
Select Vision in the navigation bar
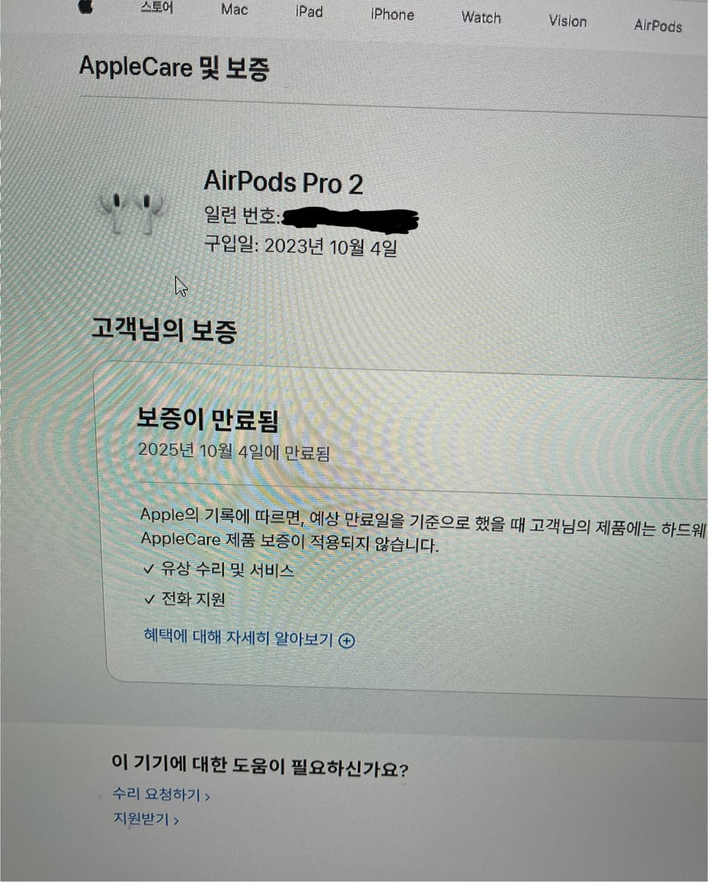[567, 21]
